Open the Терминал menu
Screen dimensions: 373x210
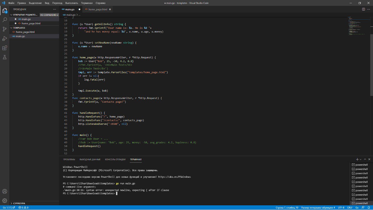87,3
